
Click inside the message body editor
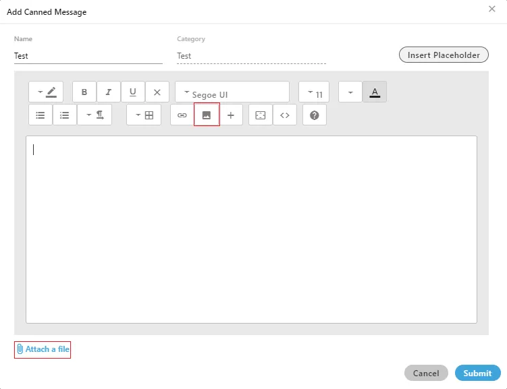click(251, 229)
